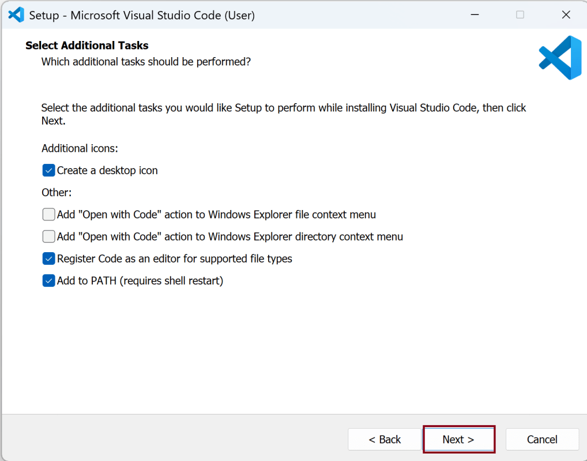Click the Other section label
587x461 pixels.
[57, 193]
